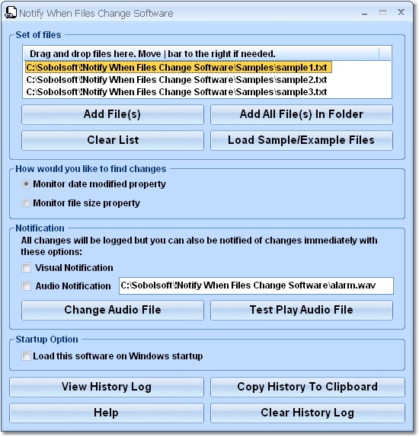Clear the file list with Clear List
419x437 pixels.
[113, 140]
